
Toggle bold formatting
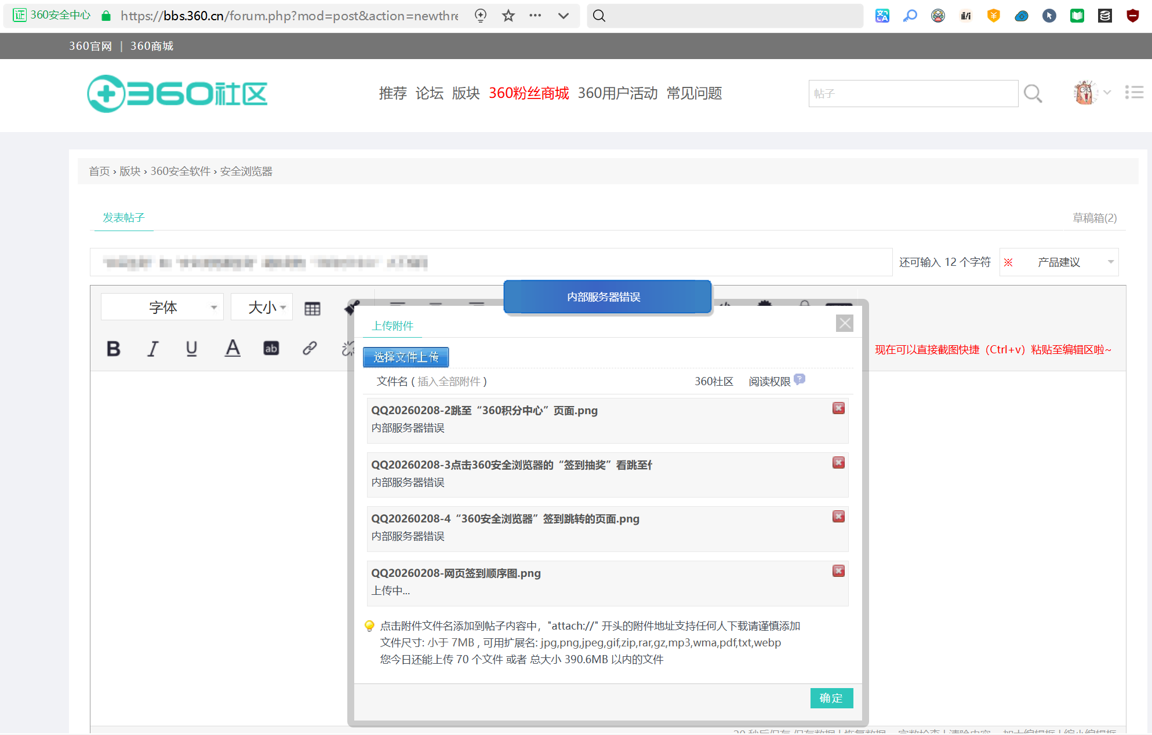tap(114, 348)
